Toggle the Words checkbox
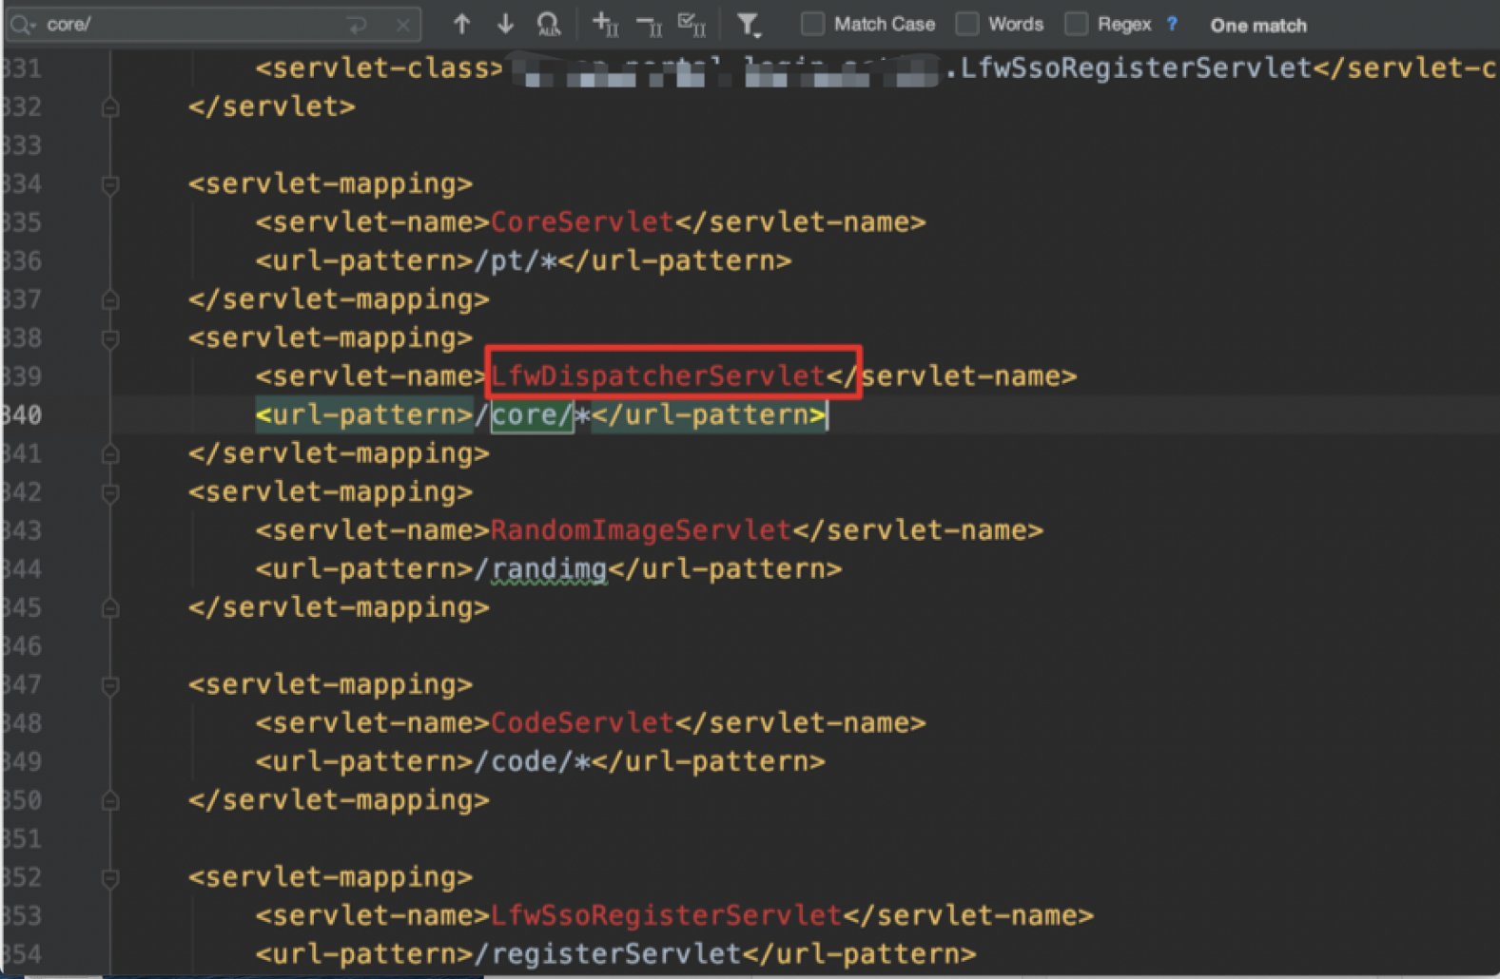Image resolution: width=1500 pixels, height=979 pixels. [x=967, y=25]
